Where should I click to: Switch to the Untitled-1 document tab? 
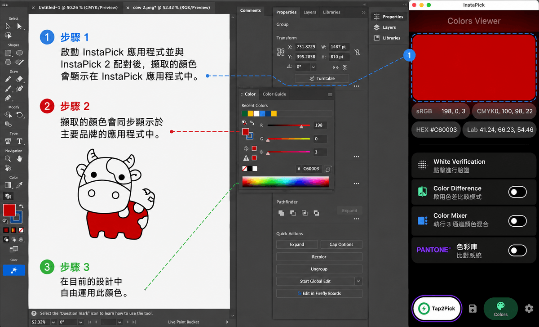(78, 8)
